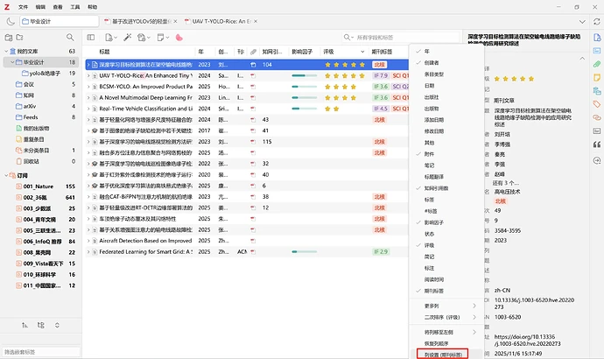Image resolution: width=604 pixels, height=359 pixels.
Task: Click the expand-collapse arrows icon bottom left
Action: [x=57, y=326]
